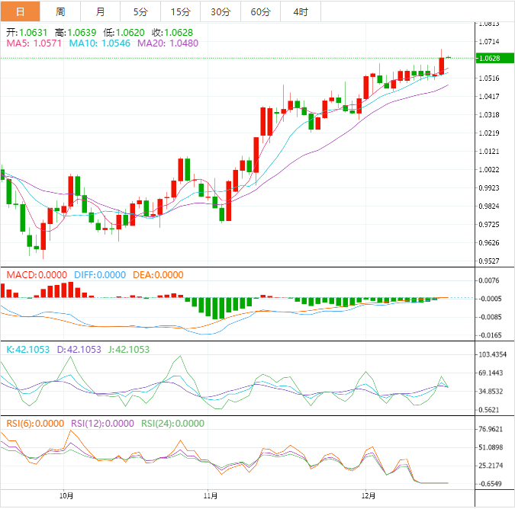Screen dimensions: 515x509
Task: Open the 月 monthly timeframe tab
Action: coord(101,11)
